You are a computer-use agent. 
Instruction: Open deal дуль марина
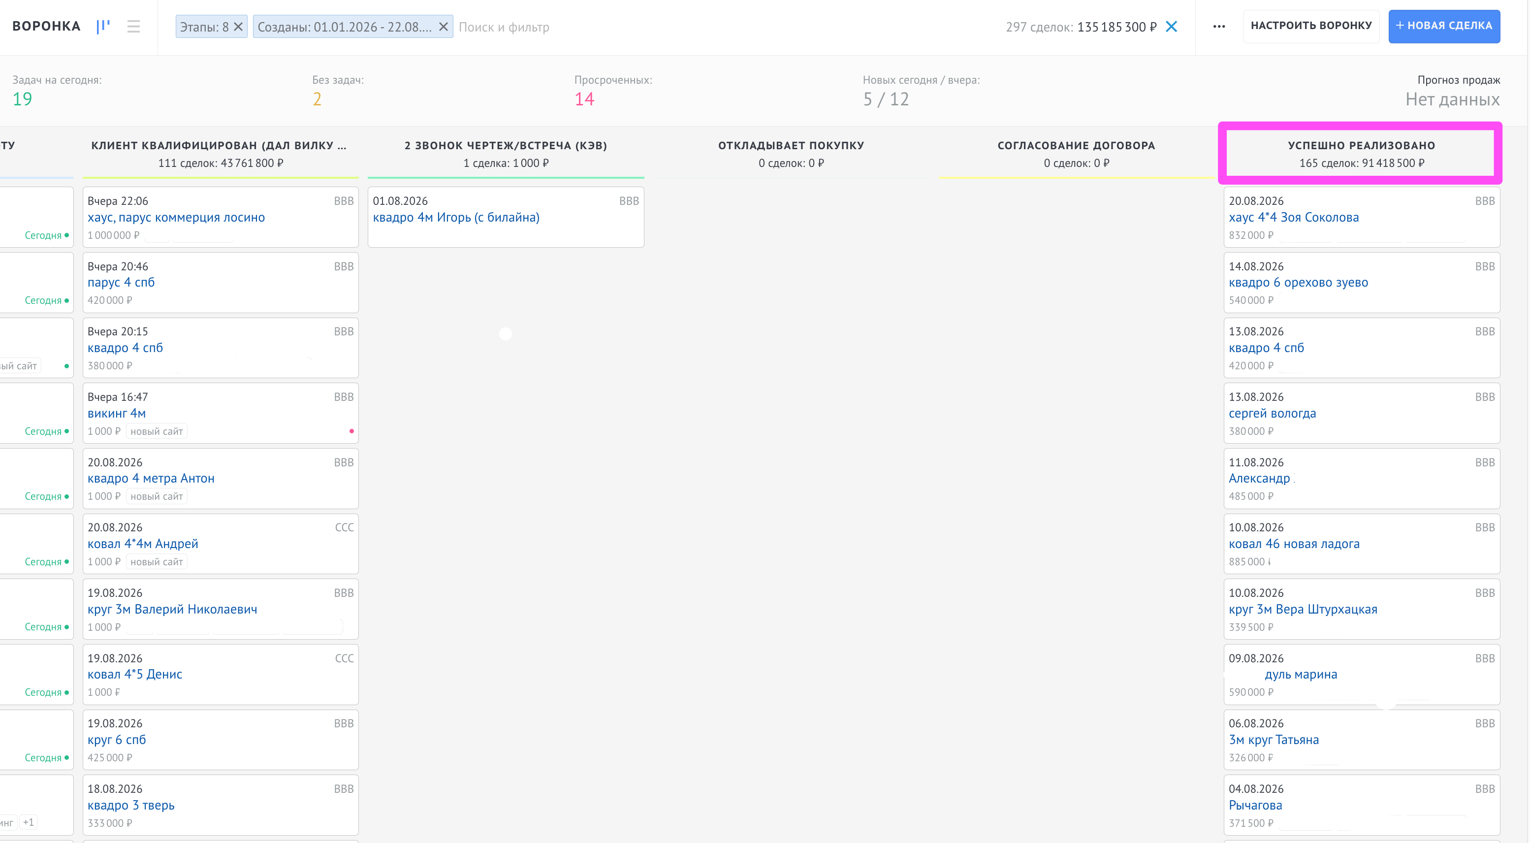(x=1301, y=674)
